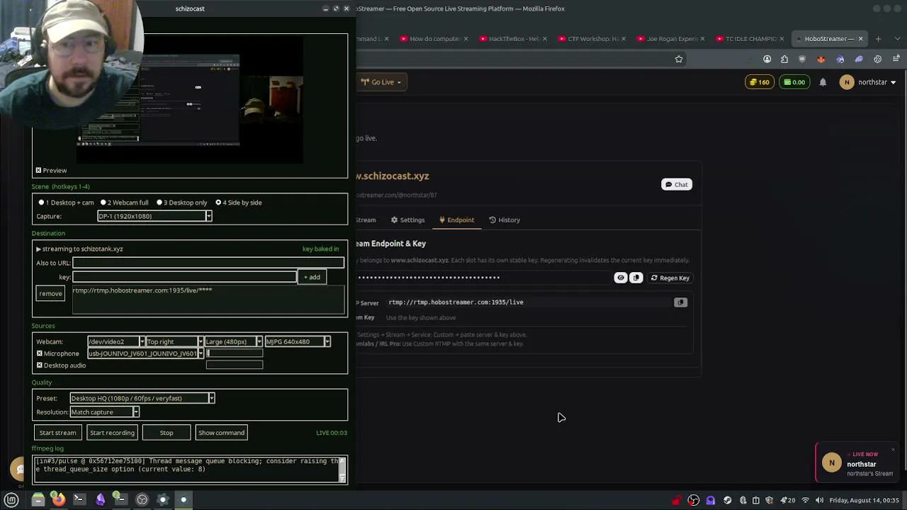Open a new Firefox tab
Screen dimensions: 907x510
[x=878, y=39]
